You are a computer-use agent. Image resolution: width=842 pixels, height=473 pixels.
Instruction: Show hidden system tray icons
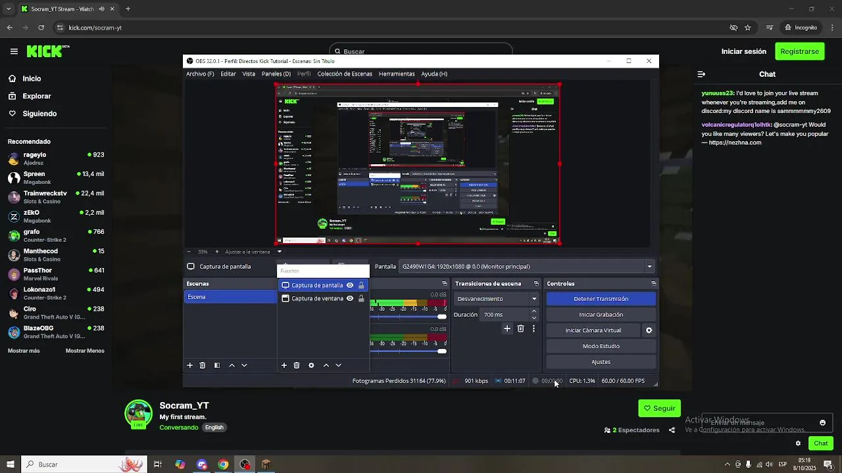[727, 464]
